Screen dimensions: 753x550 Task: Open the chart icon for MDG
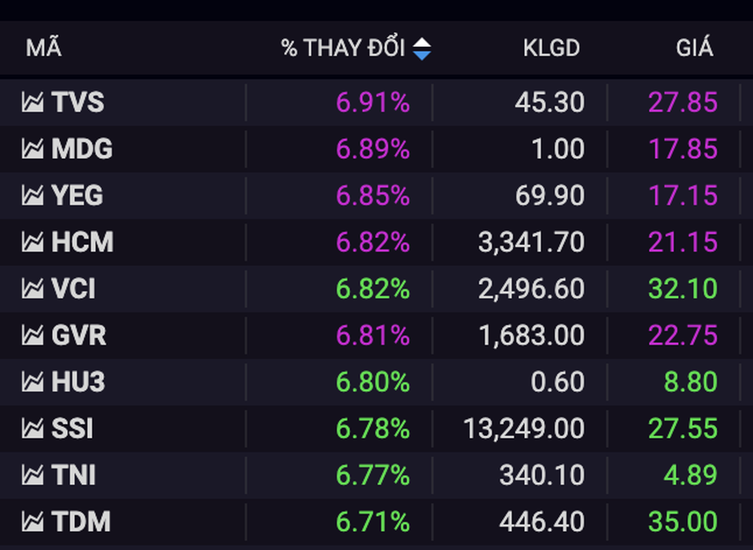[x=33, y=149]
